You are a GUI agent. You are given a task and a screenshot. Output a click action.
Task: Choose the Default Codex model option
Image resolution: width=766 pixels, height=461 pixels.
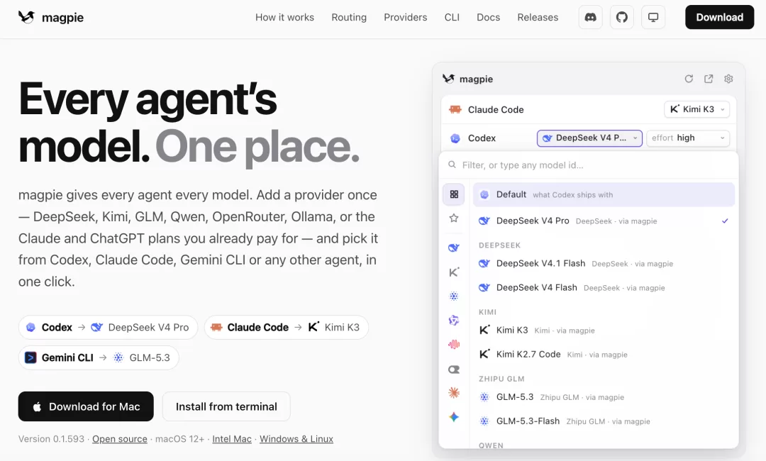604,194
